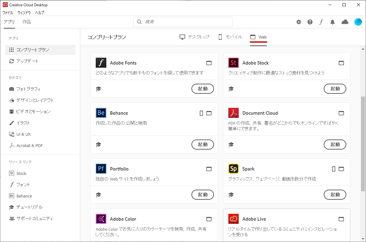Image resolution: width=366 pixels, height=242 pixels.
Task: Open the ファイル menu
Action: (x=8, y=13)
